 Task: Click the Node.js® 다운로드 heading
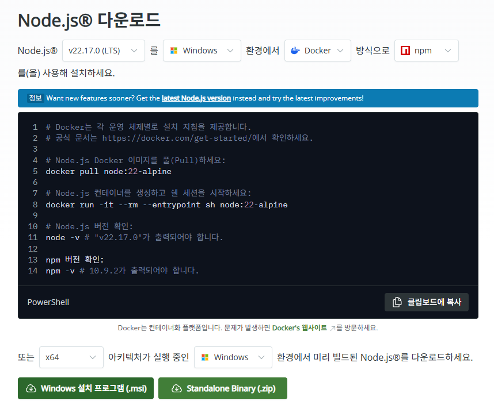click(x=89, y=20)
